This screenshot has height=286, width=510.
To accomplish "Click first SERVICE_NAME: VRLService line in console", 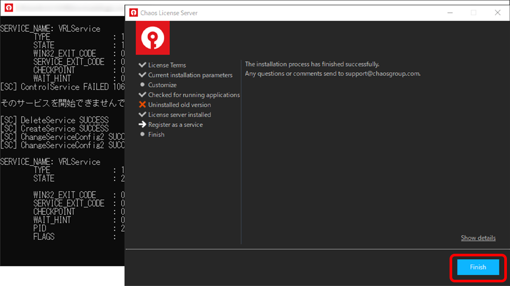I will 51,29.
